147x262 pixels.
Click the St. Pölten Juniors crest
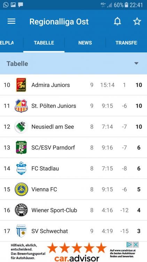click(x=21, y=106)
